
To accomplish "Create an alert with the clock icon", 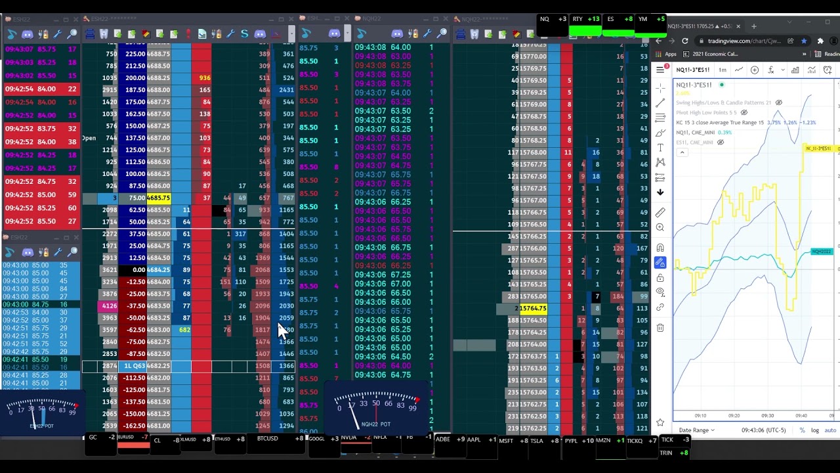I will [828, 70].
